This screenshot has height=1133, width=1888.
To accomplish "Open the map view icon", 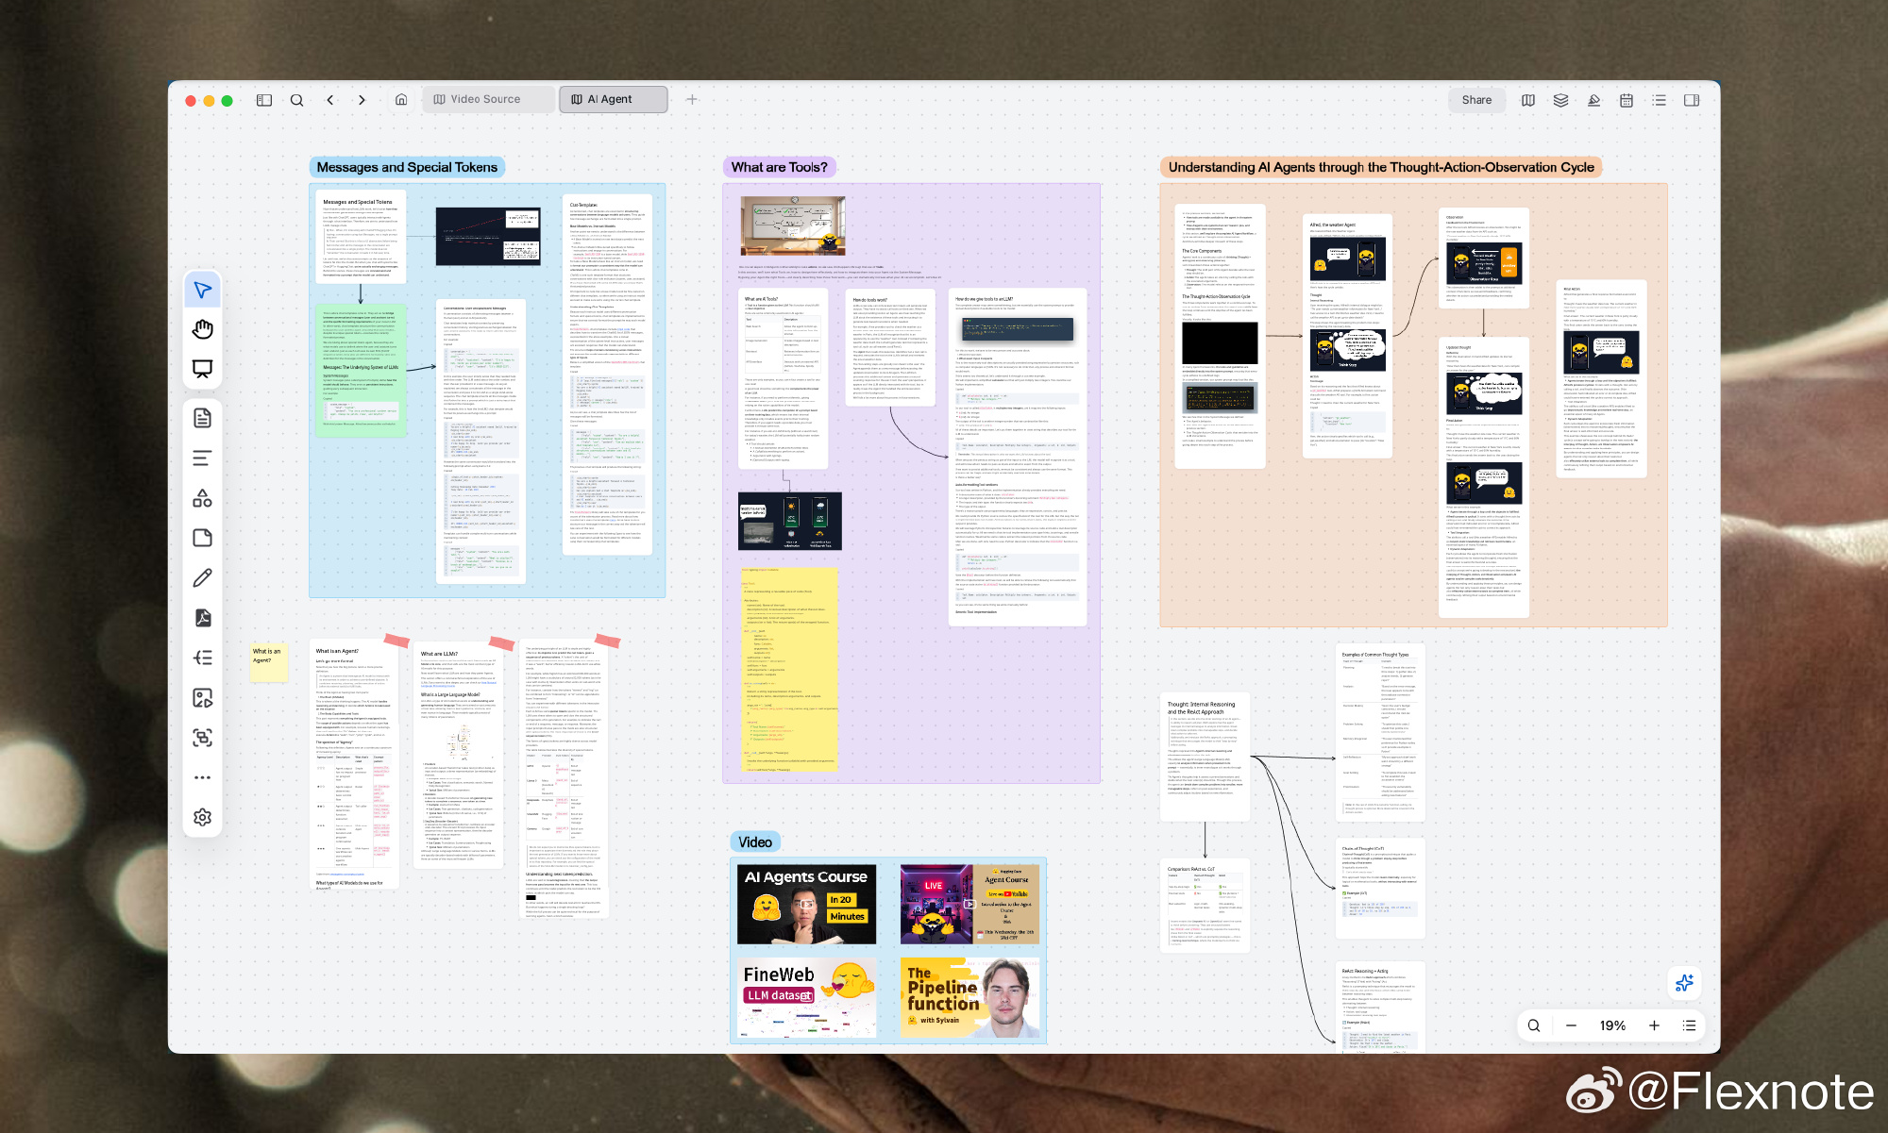I will (x=1528, y=100).
